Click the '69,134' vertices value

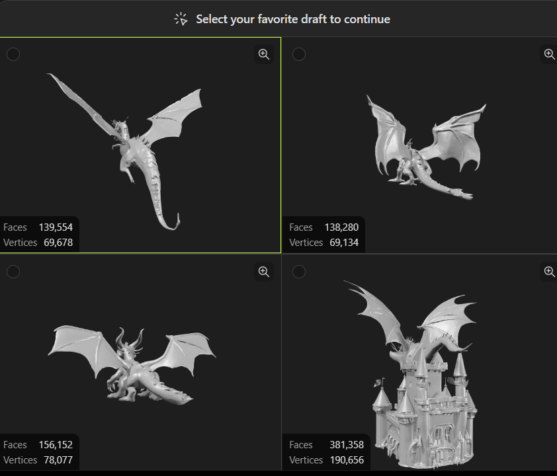tap(344, 243)
